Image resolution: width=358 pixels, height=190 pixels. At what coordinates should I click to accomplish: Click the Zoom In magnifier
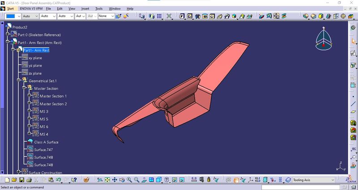point(129,180)
